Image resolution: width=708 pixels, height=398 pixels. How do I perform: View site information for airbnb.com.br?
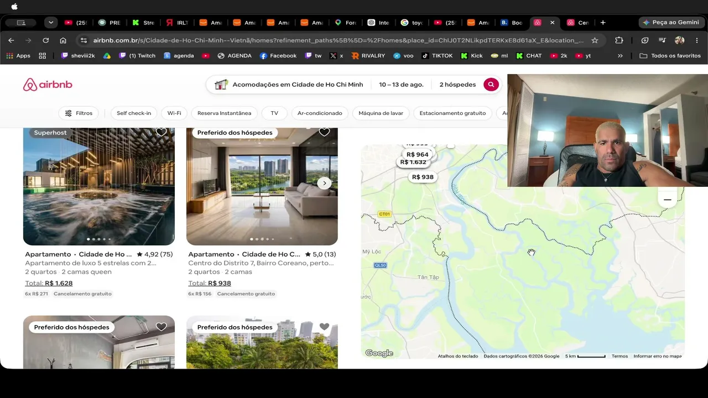click(84, 40)
